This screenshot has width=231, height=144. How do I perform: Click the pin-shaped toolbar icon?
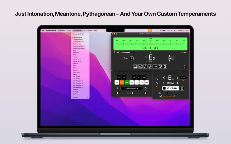[150, 66]
